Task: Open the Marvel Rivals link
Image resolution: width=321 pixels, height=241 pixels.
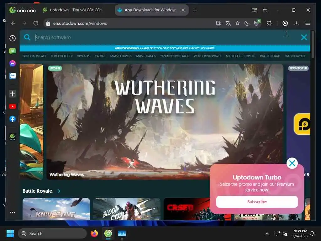Action: point(121,56)
